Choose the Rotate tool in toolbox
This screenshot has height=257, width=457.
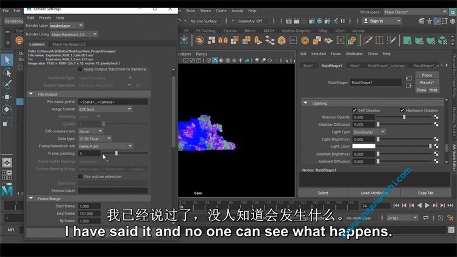(x=7, y=109)
